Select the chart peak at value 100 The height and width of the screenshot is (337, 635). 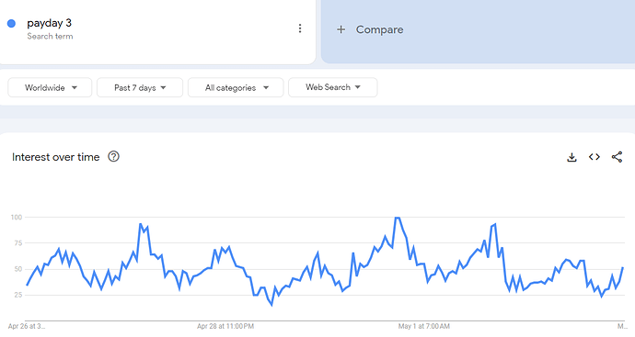pos(398,218)
